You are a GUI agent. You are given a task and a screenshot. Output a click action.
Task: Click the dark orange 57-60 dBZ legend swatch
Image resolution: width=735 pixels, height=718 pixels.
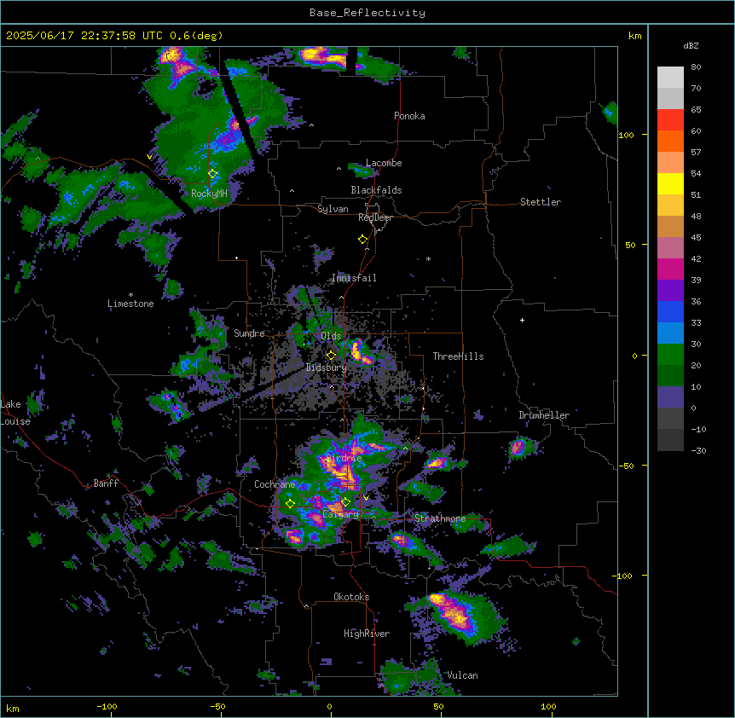pos(670,141)
